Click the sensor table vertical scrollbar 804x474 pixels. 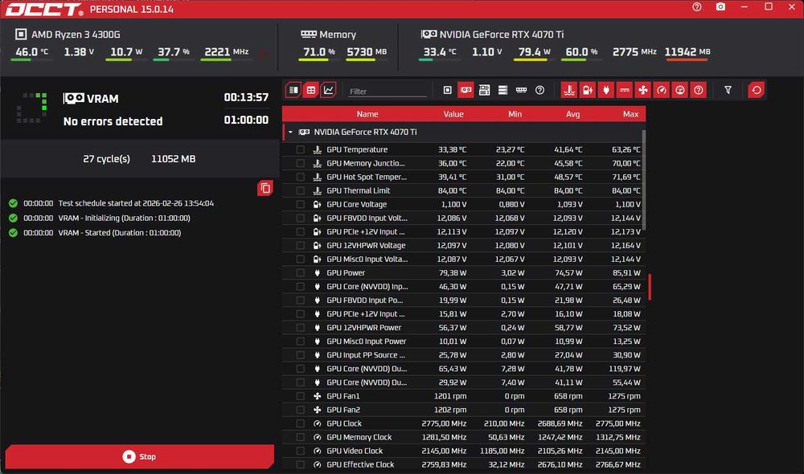tap(644, 180)
